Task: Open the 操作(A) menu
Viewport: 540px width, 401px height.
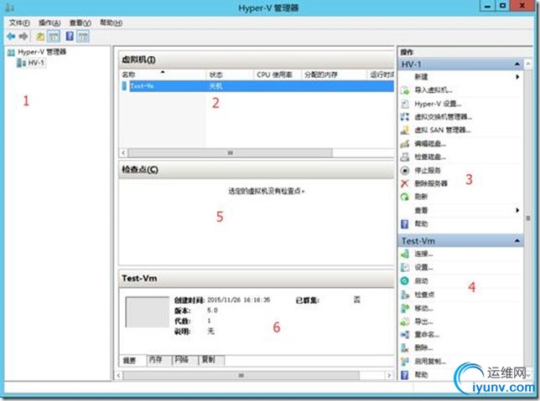Action: [x=49, y=23]
